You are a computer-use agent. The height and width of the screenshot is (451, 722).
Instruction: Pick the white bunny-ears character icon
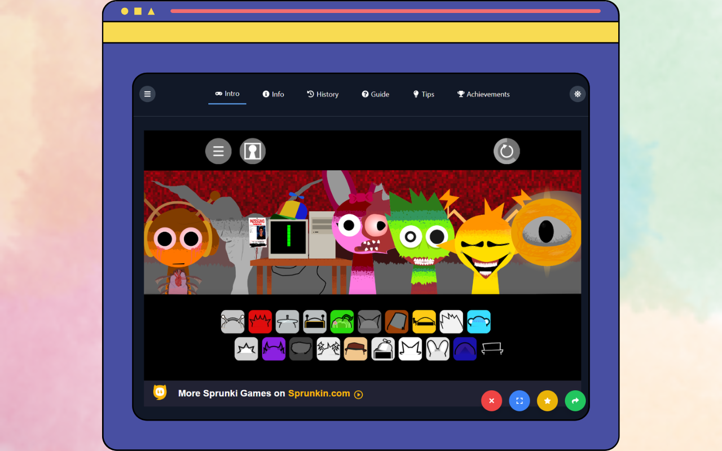(x=438, y=349)
